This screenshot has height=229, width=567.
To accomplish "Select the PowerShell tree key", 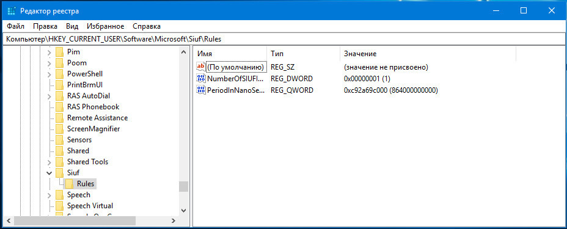I will pos(84,74).
